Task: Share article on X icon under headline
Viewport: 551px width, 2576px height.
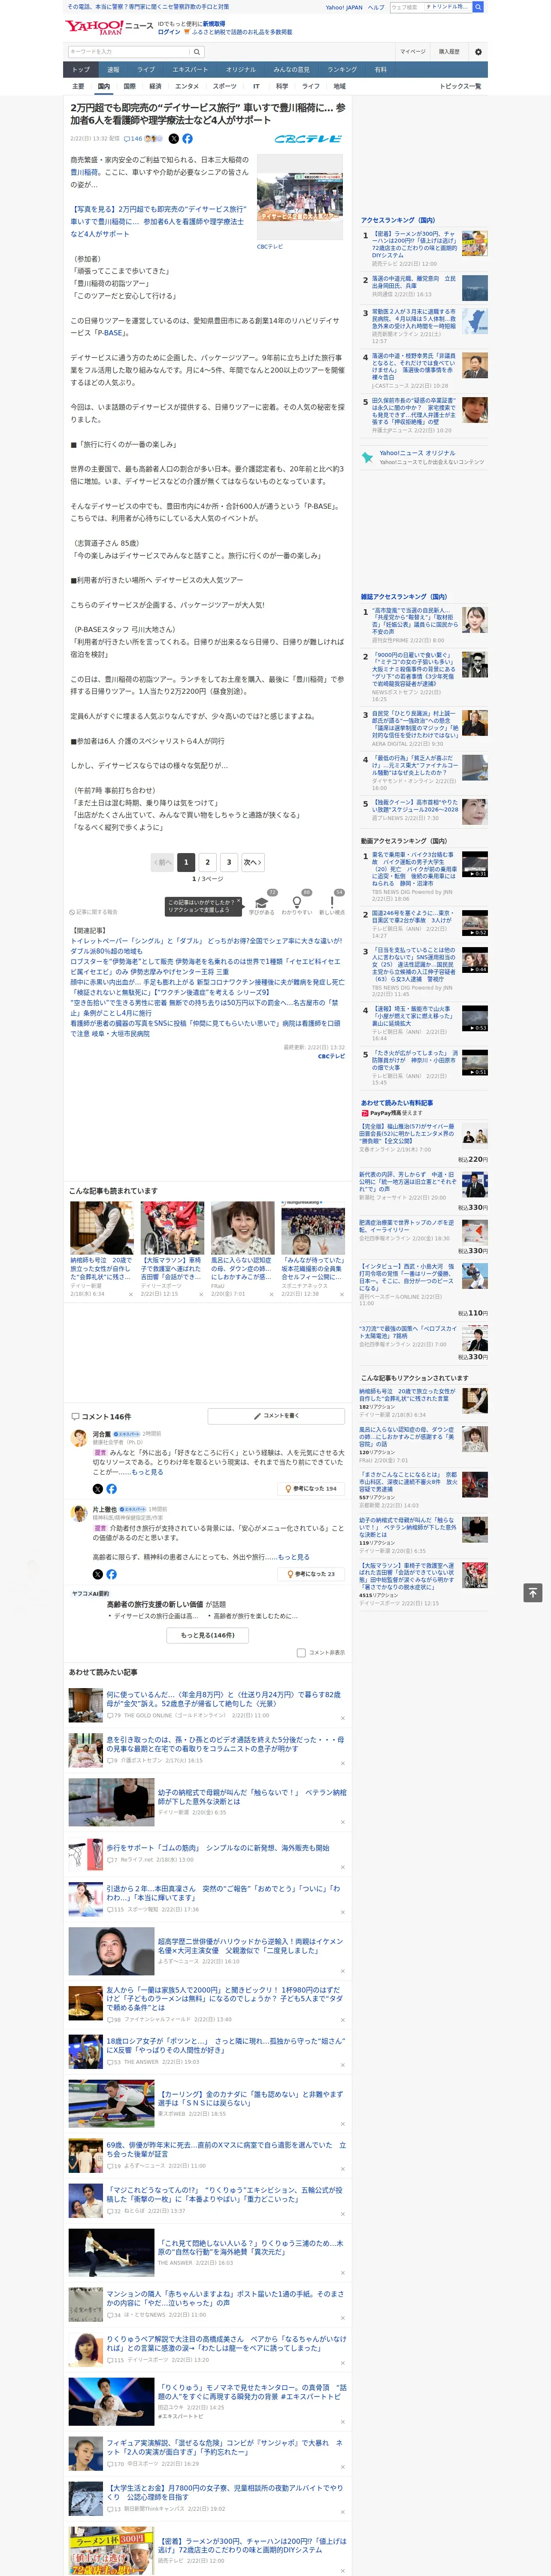Action: point(173,139)
